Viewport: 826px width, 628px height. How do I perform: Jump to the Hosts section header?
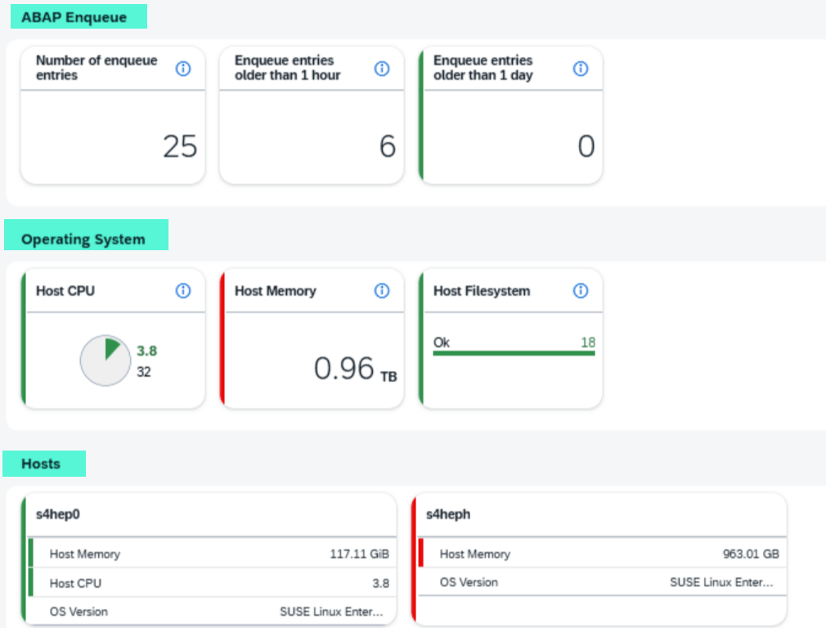[x=41, y=464]
